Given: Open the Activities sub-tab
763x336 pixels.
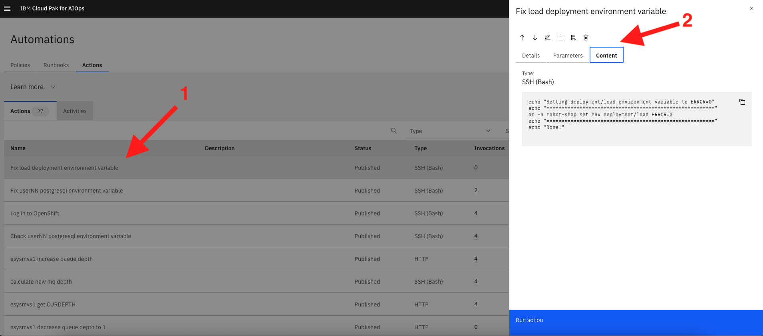Looking at the screenshot, I should (75, 111).
